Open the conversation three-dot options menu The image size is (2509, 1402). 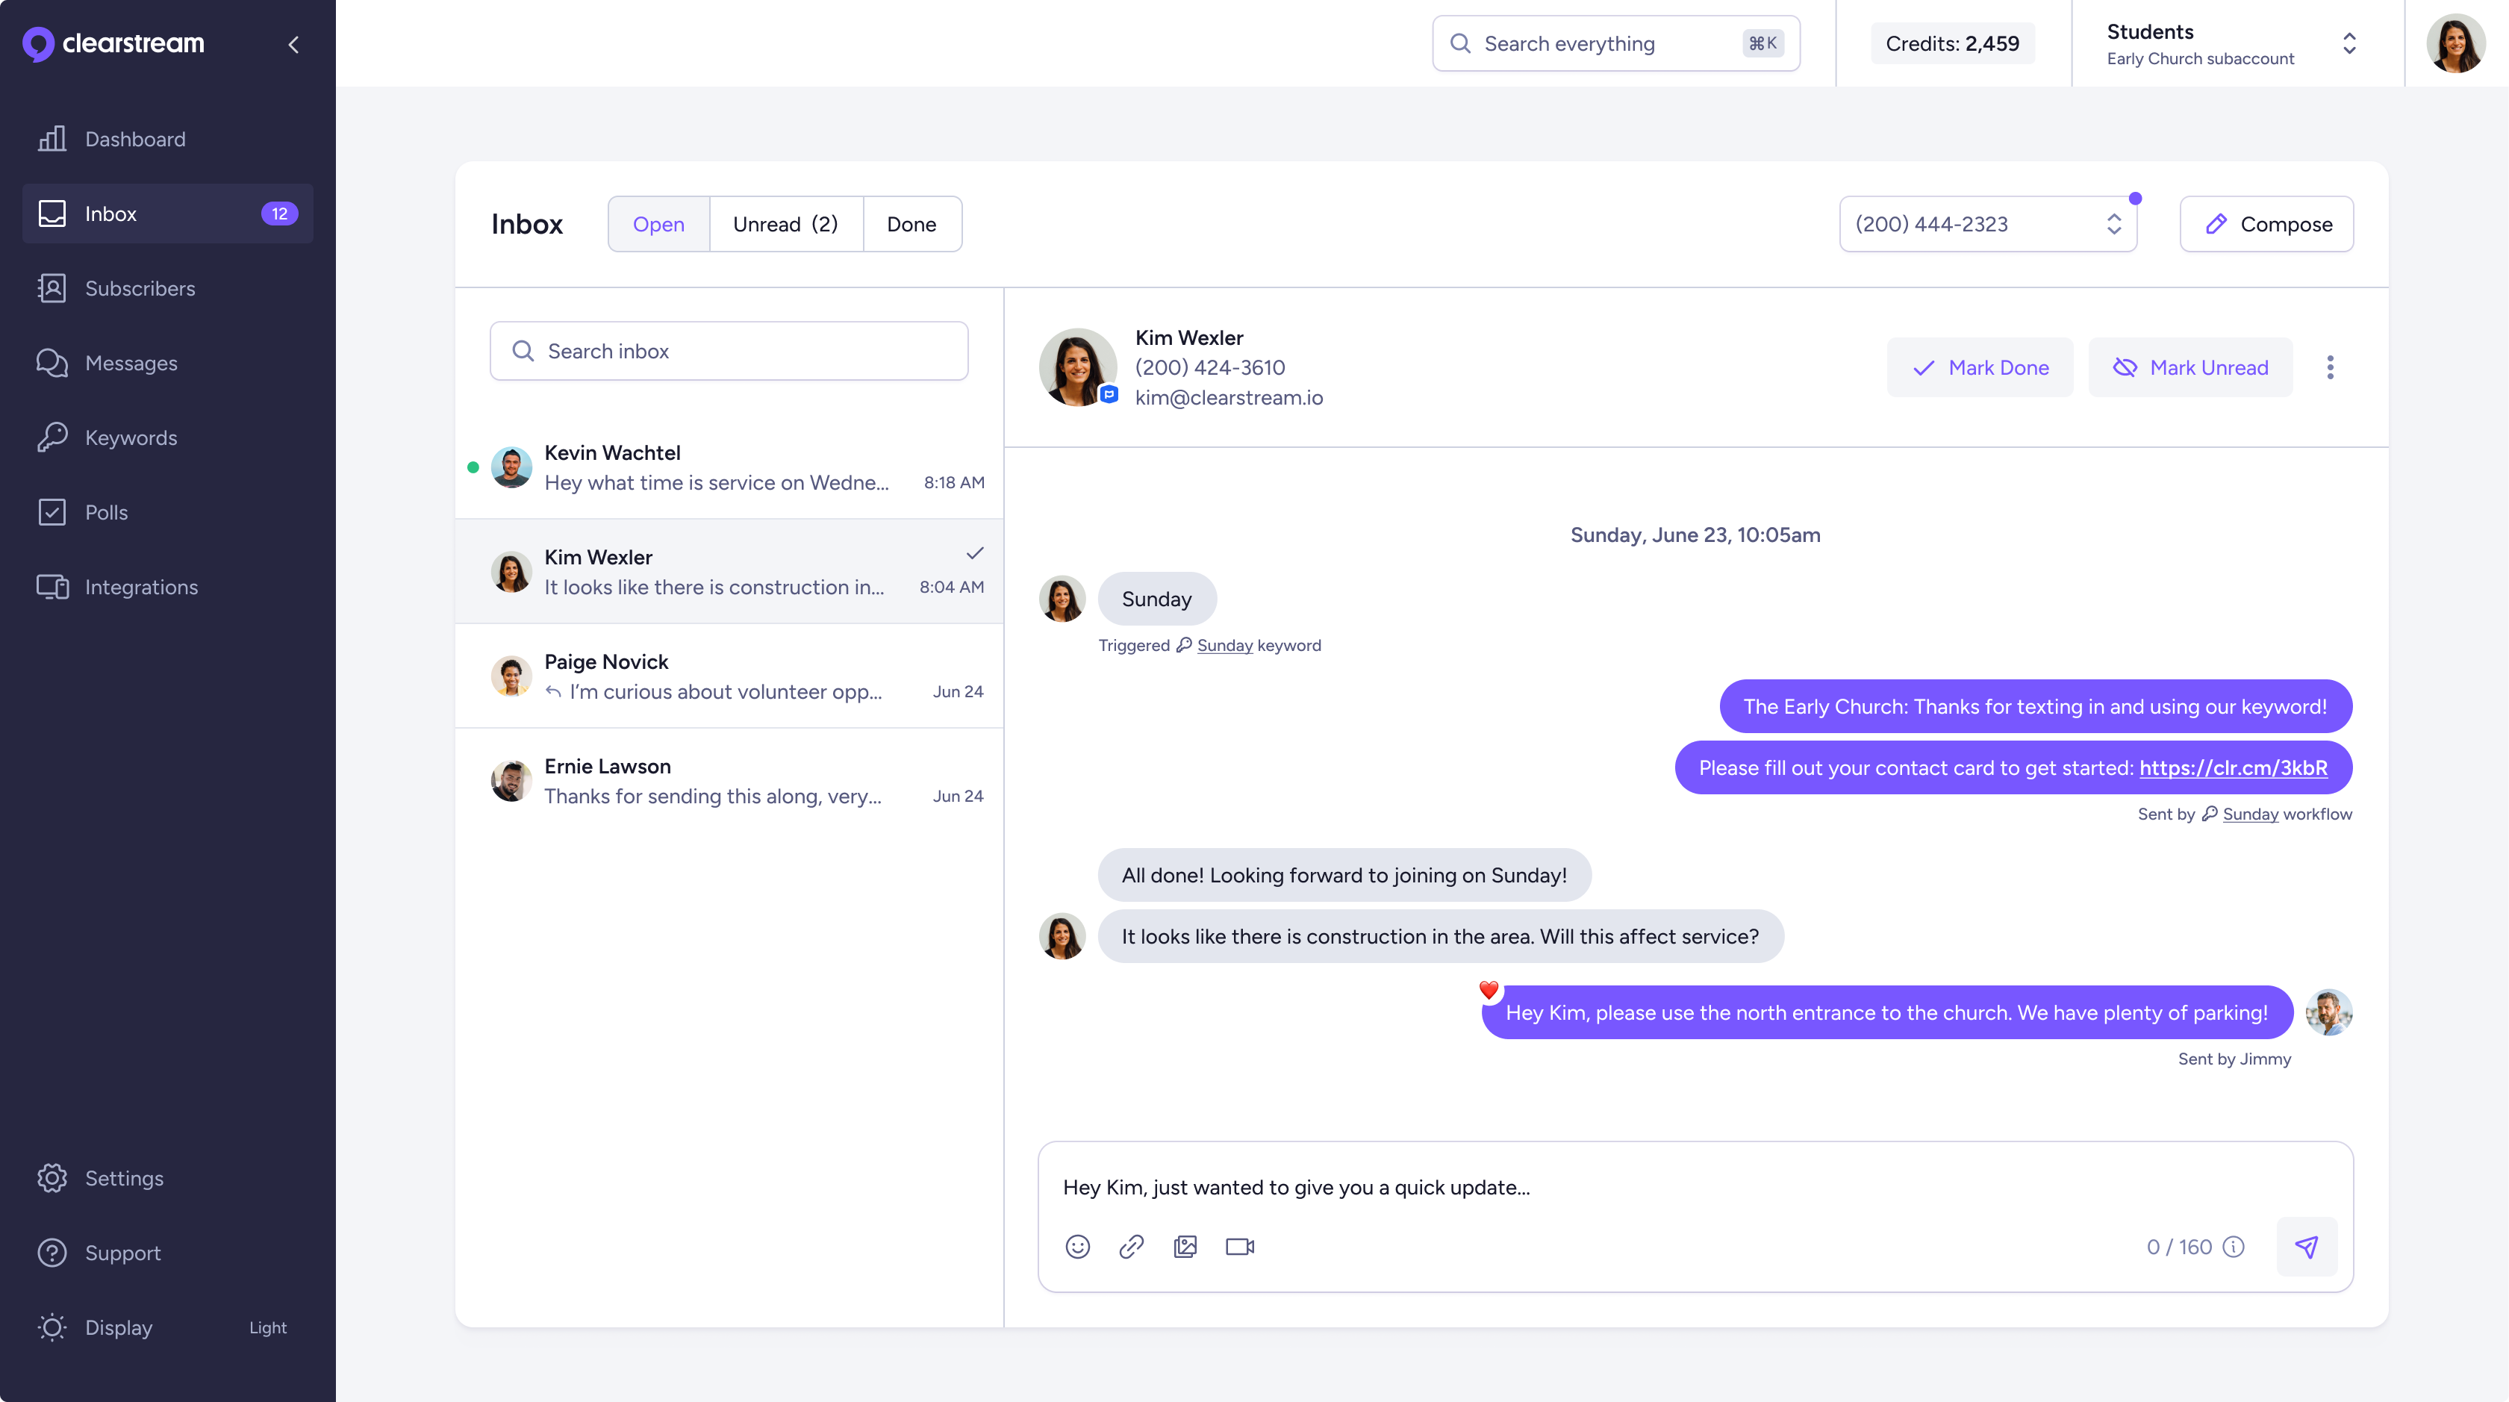[x=2330, y=367]
